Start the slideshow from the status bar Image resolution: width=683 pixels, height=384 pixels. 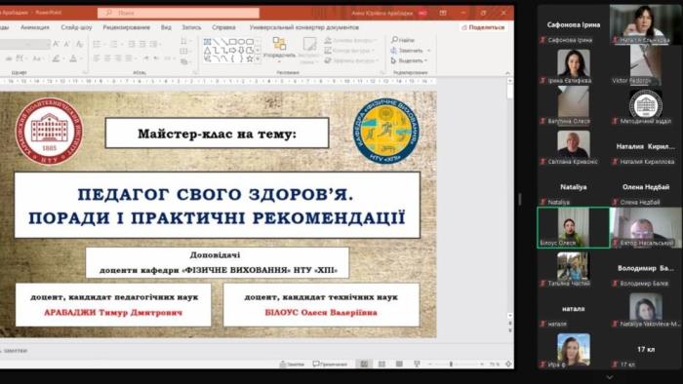417,364
